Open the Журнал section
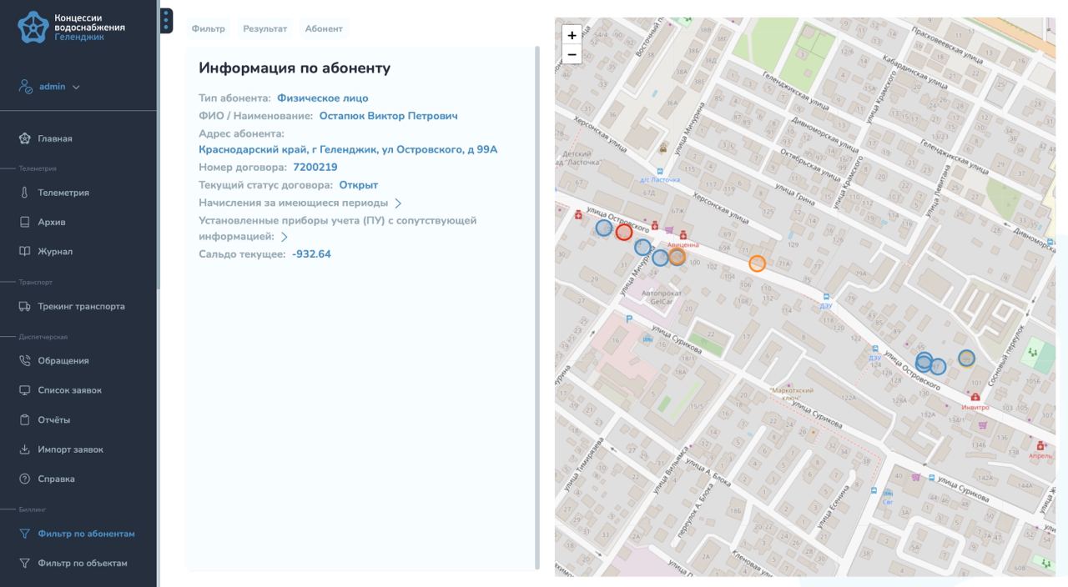This screenshot has height=587, width=1068. coord(54,252)
